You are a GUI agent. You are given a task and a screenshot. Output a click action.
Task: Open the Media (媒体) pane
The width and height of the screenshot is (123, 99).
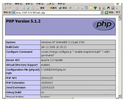point(63,8)
